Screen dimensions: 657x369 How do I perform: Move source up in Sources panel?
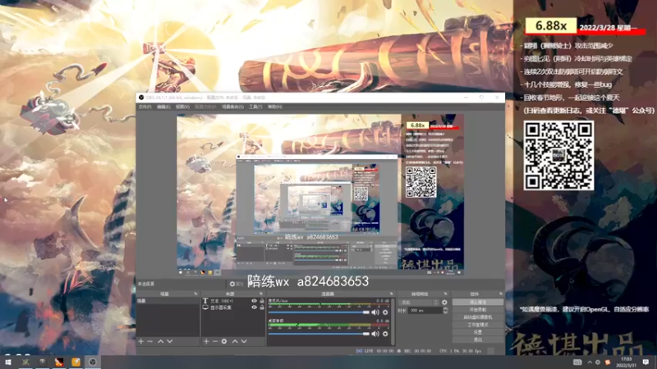point(235,341)
